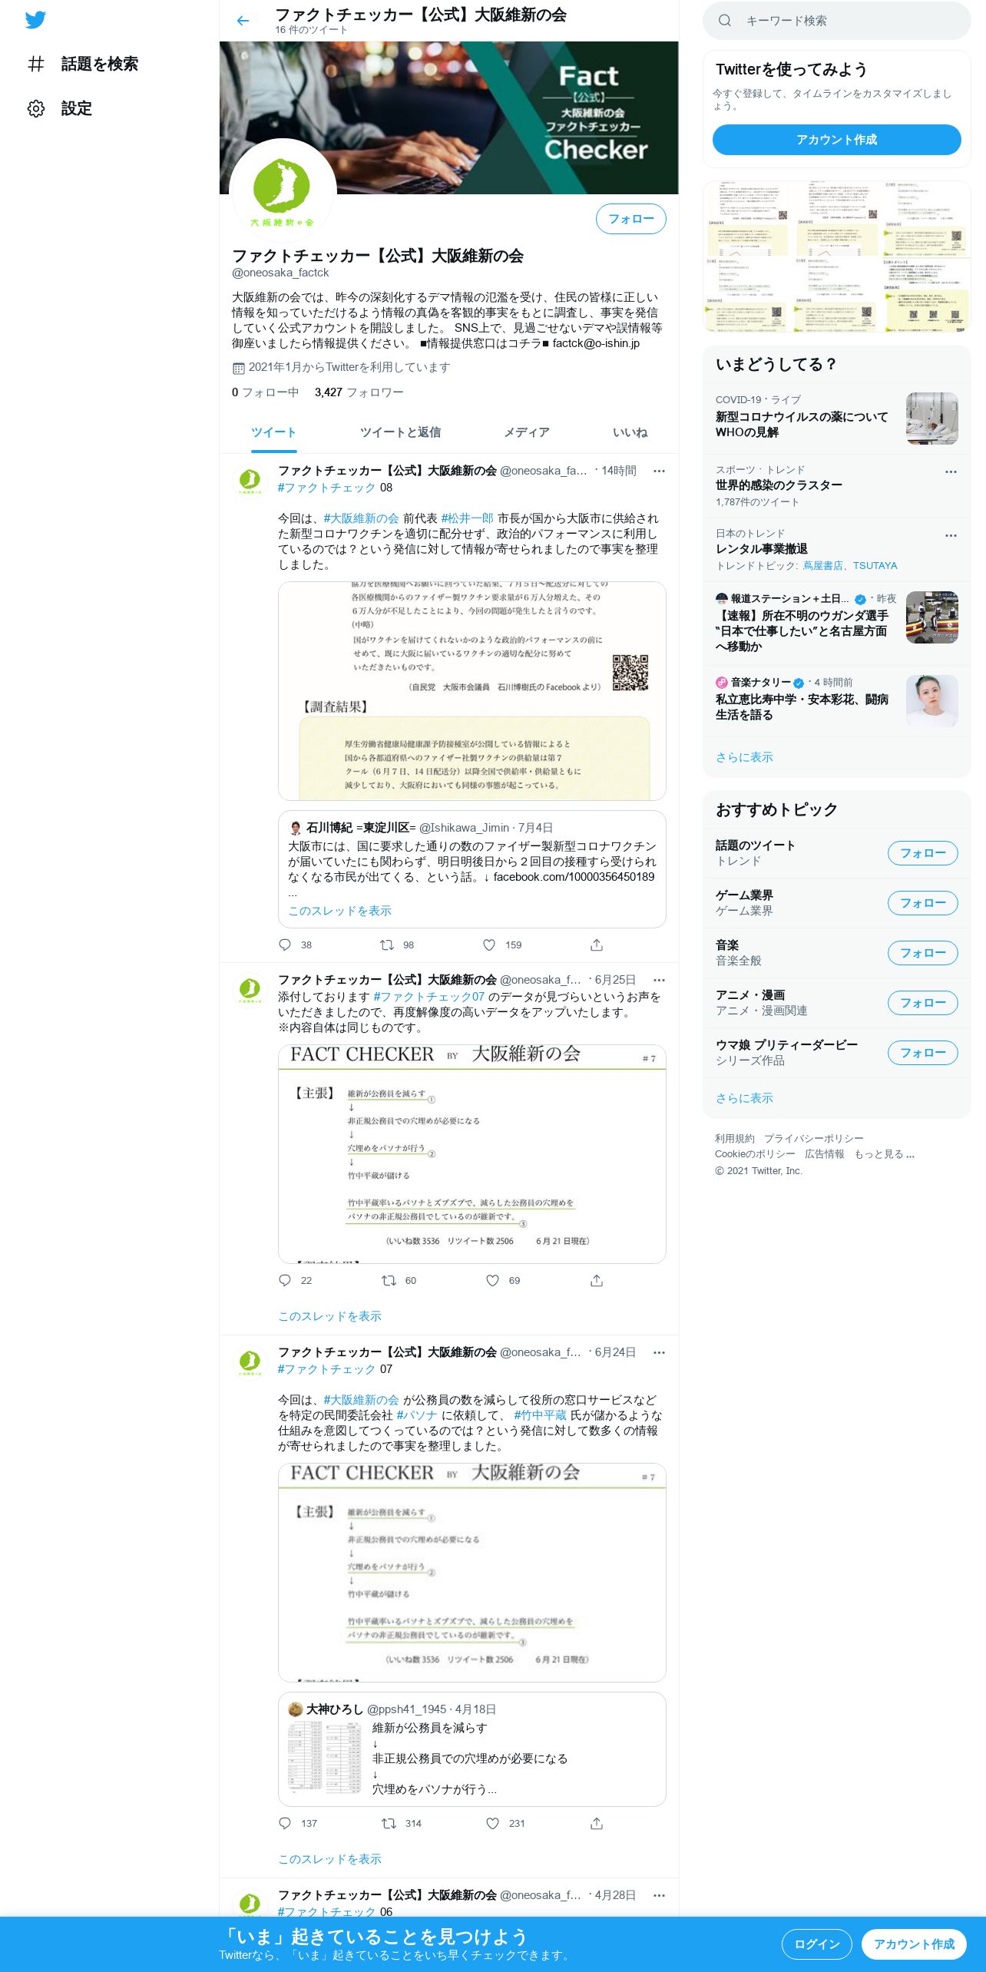Share the 6月24日 tweet
This screenshot has width=986, height=1972.
tap(597, 1823)
